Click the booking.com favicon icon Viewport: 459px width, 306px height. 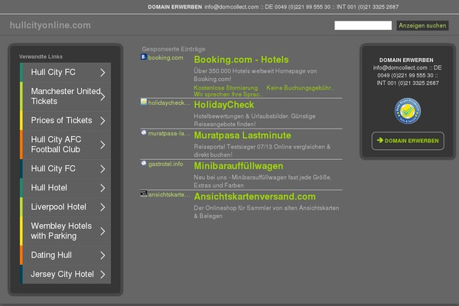click(144, 57)
